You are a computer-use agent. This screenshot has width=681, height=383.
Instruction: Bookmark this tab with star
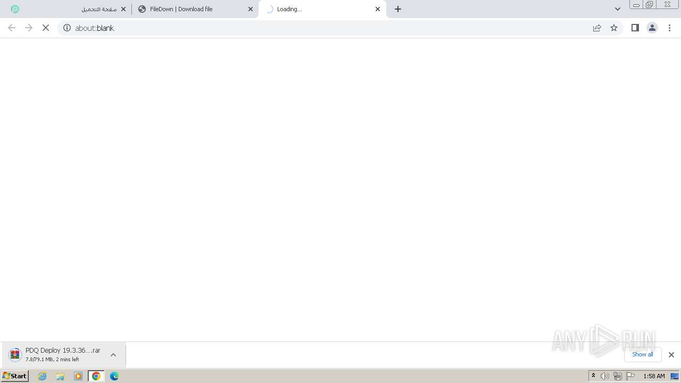[614, 28]
